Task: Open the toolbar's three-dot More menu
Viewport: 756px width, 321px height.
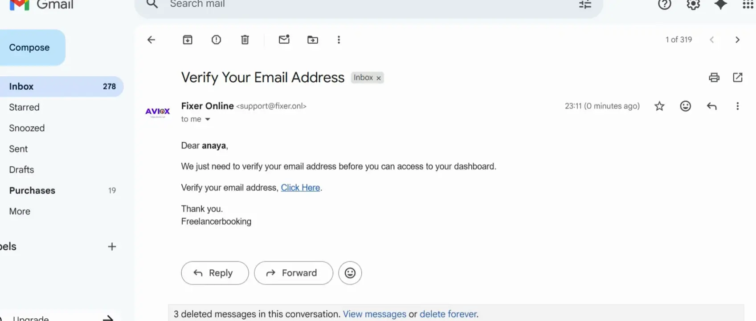Action: pyautogui.click(x=339, y=40)
